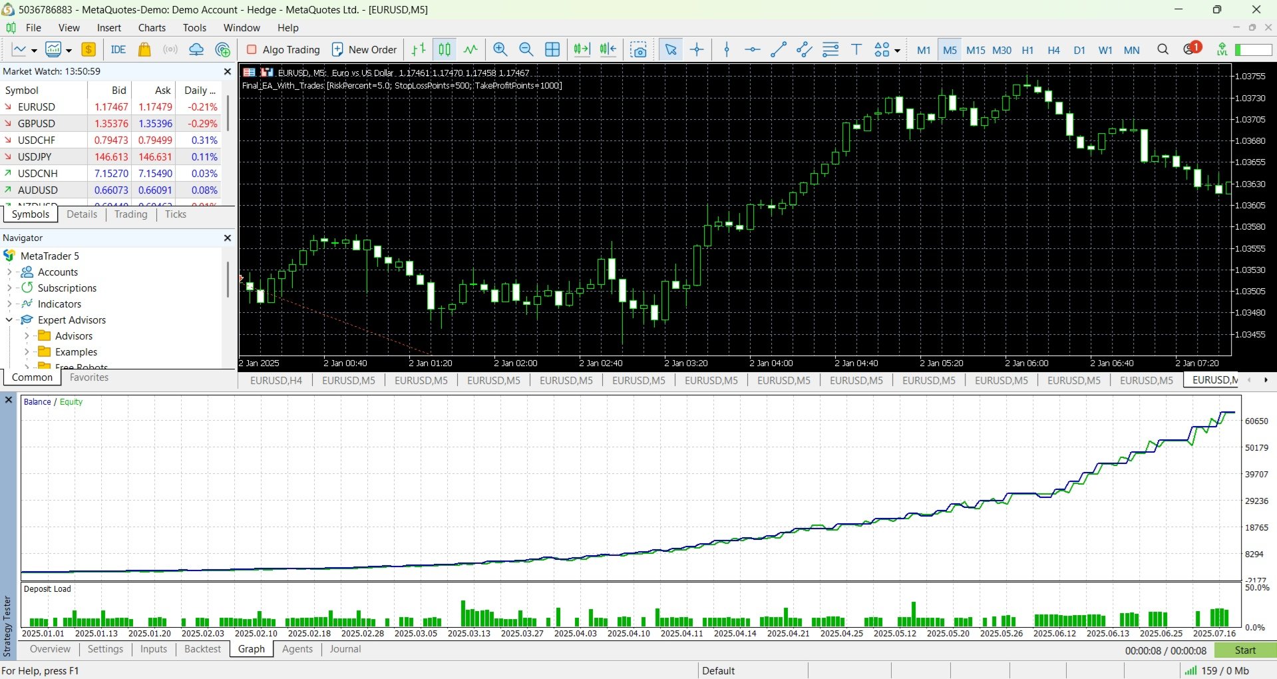Activate the H1 timeframe

click(1027, 50)
